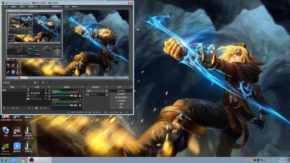Open the 编辑(E) Edit menu
Viewport: 290px width, 163px height.
(14, 7)
